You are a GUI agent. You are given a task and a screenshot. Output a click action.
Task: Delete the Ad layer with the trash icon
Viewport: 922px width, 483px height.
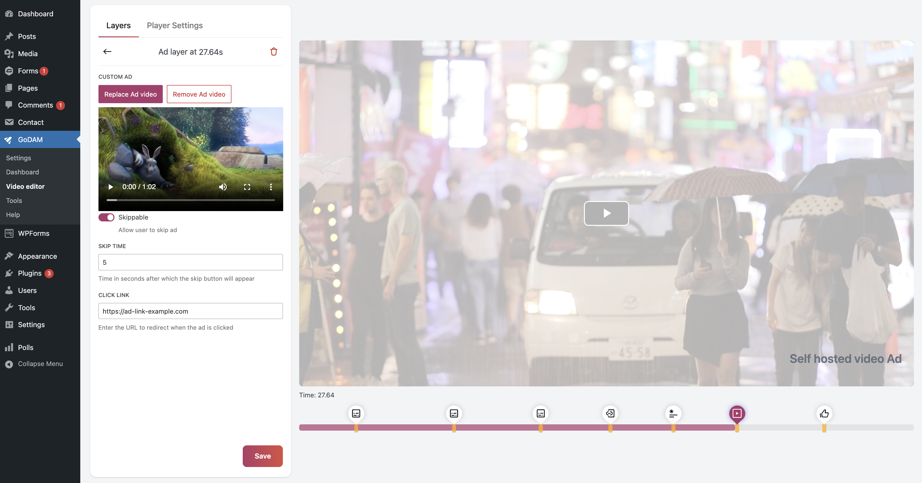pyautogui.click(x=274, y=51)
